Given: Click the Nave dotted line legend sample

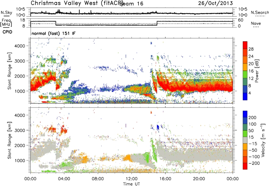Looking at the screenshot, I should 256,27.
